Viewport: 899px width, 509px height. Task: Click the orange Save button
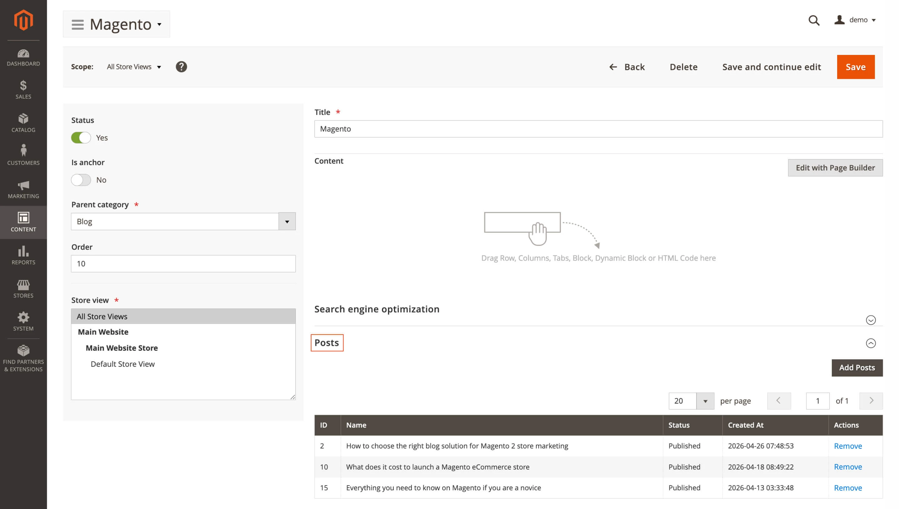coord(856,67)
